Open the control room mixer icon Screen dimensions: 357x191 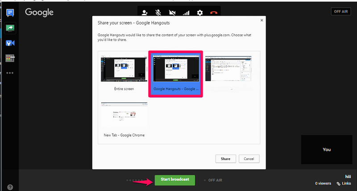(x=10, y=58)
